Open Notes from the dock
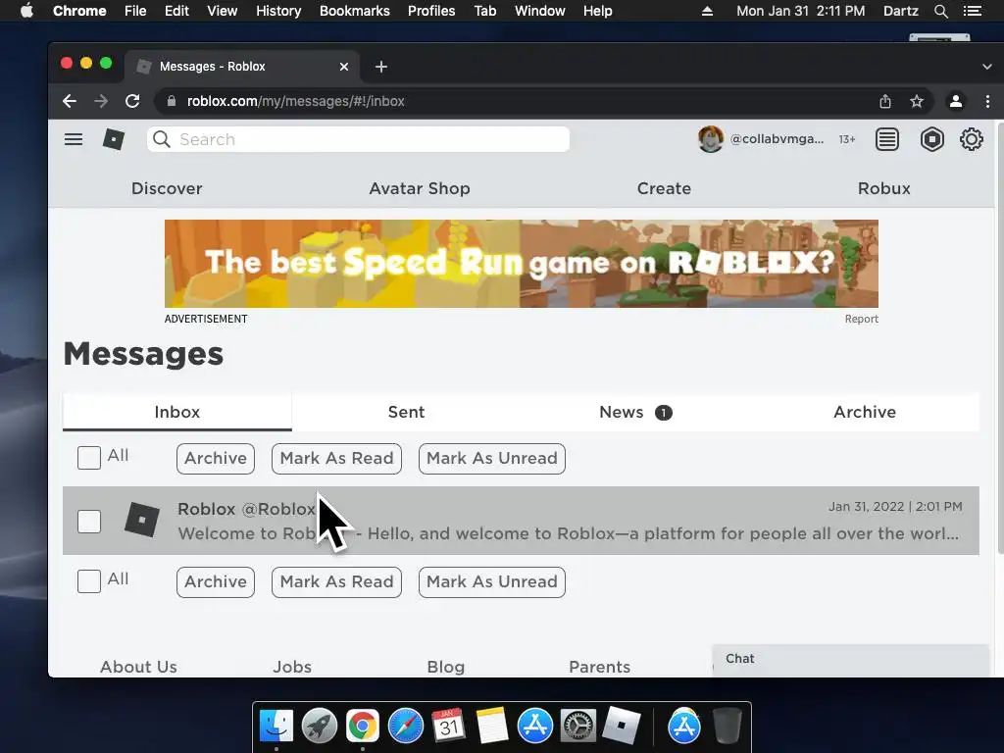 (x=492, y=727)
